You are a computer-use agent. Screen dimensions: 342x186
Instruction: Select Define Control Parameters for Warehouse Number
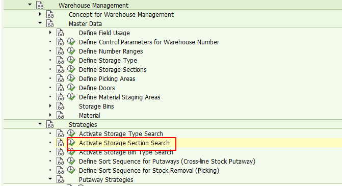coord(149,42)
